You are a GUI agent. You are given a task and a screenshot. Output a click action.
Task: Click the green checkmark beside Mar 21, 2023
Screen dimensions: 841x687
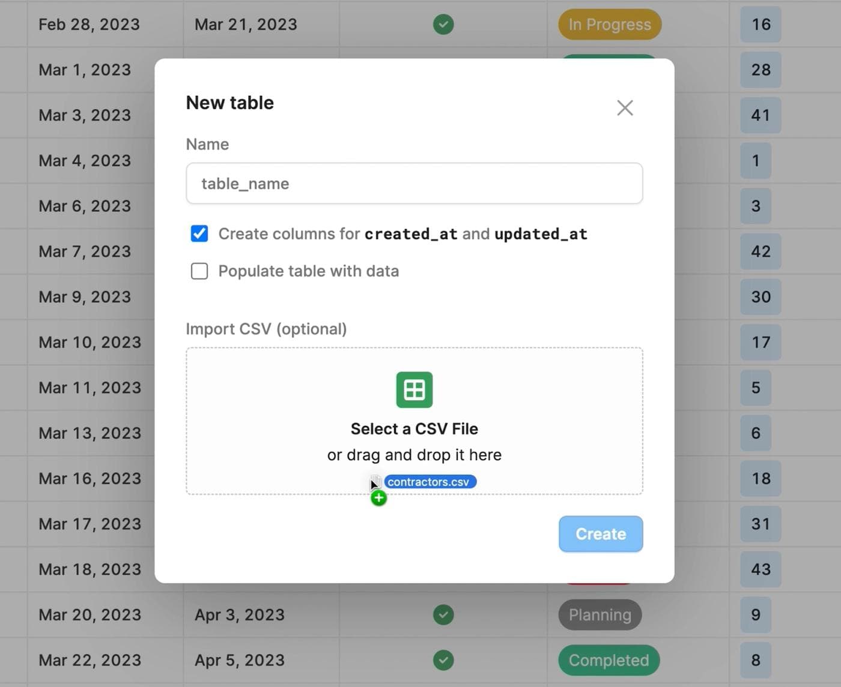pyautogui.click(x=443, y=24)
